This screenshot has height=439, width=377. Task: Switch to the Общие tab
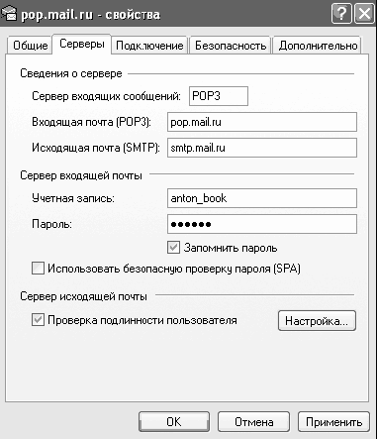[x=30, y=46]
